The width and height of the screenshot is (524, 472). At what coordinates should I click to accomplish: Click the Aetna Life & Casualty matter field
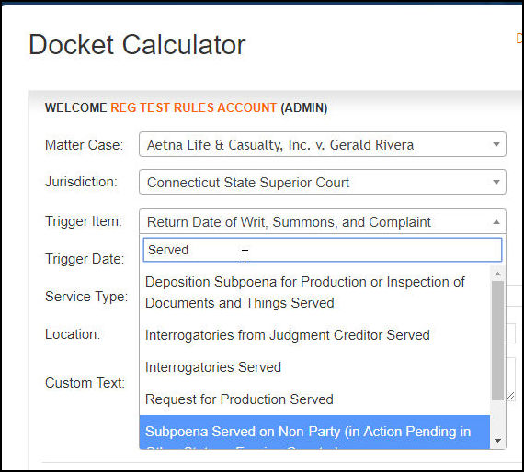322,144
